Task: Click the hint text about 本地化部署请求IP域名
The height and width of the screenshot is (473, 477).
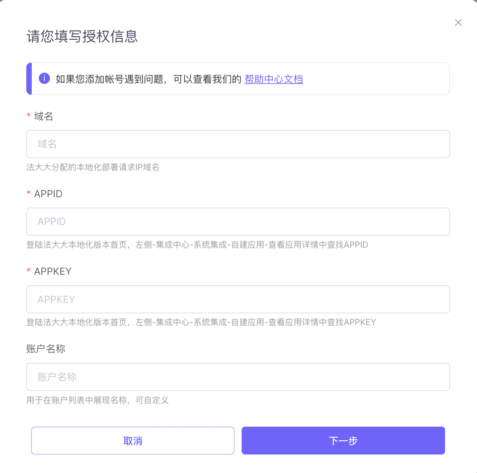Action: 93,167
